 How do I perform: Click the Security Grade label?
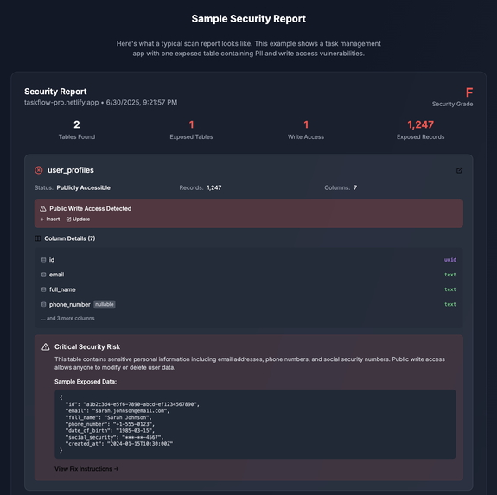(452, 104)
